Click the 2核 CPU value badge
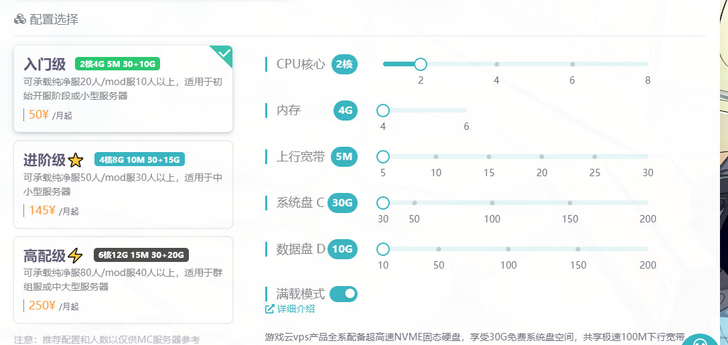 (x=344, y=64)
